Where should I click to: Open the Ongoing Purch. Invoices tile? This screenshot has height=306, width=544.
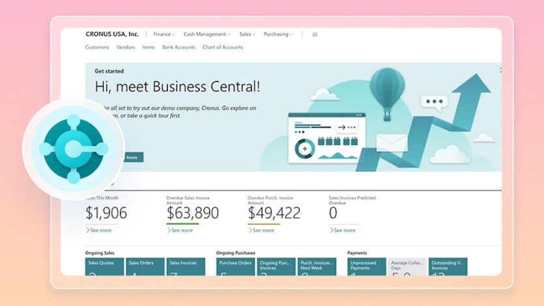tap(276, 266)
